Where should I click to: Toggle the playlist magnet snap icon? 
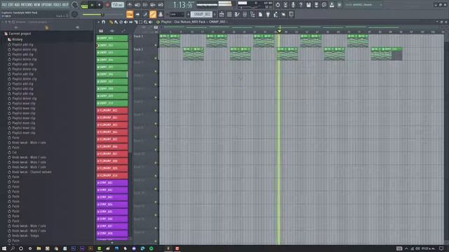[x=103, y=22]
